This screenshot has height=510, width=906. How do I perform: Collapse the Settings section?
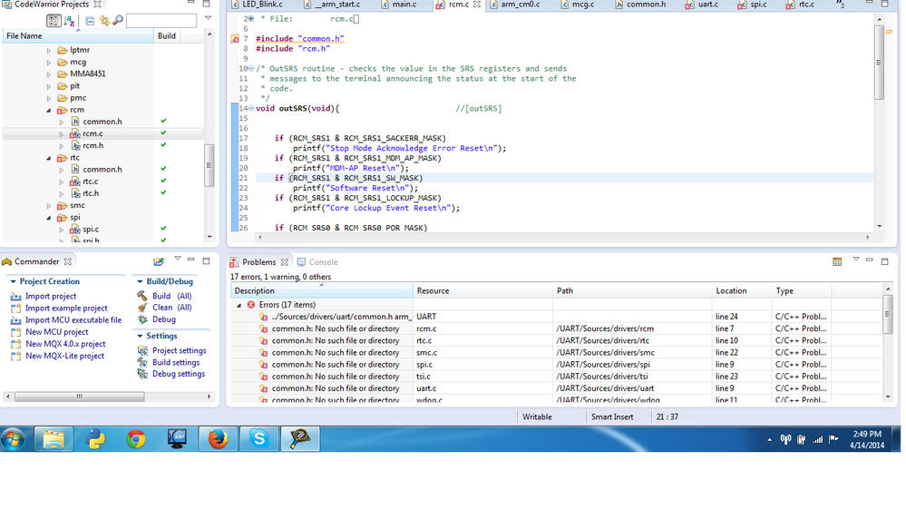(140, 336)
